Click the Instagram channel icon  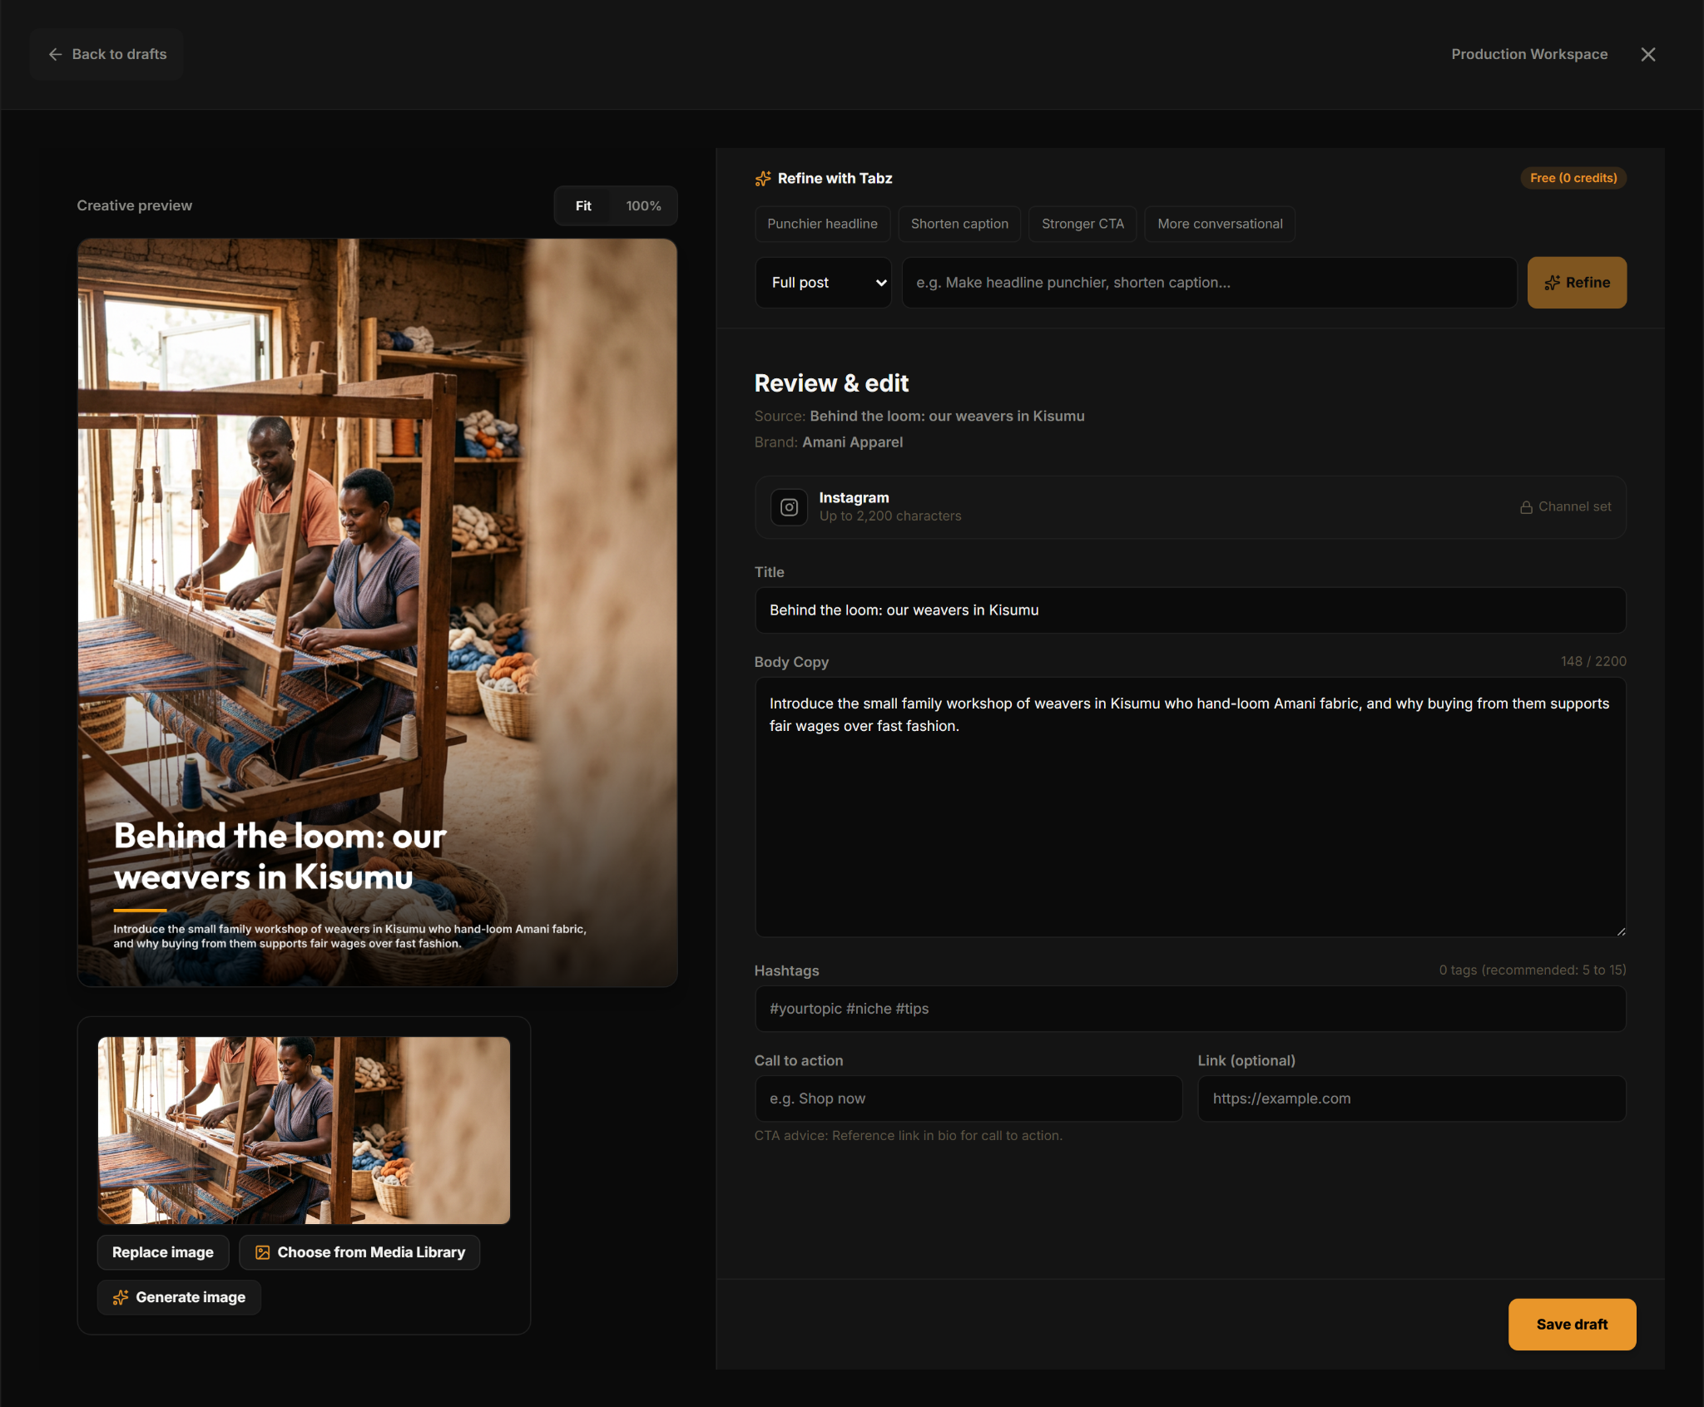[789, 507]
